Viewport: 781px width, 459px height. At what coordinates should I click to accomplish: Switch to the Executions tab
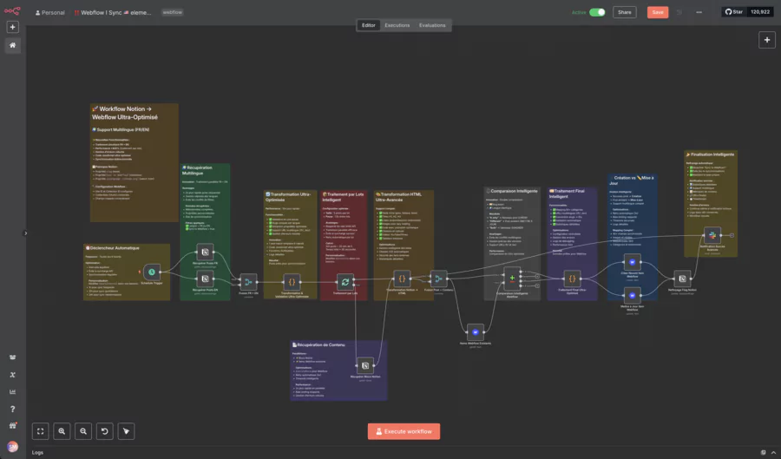click(397, 25)
